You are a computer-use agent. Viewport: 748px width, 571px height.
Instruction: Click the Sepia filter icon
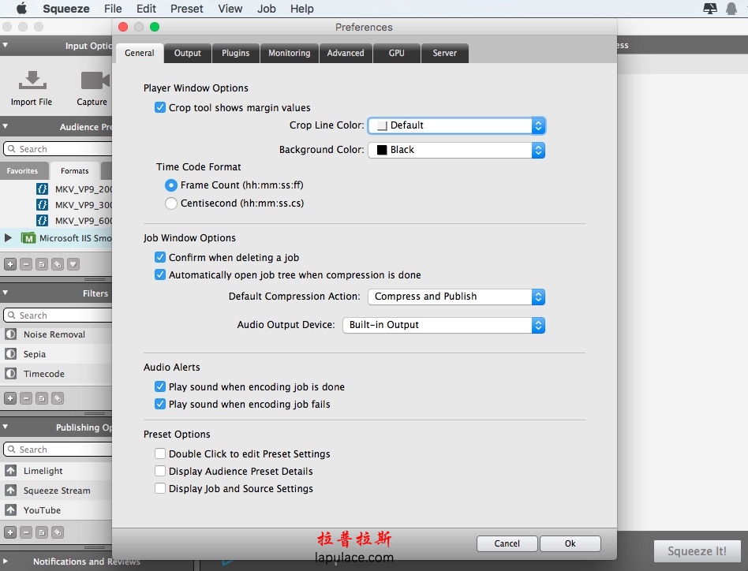[10, 353]
